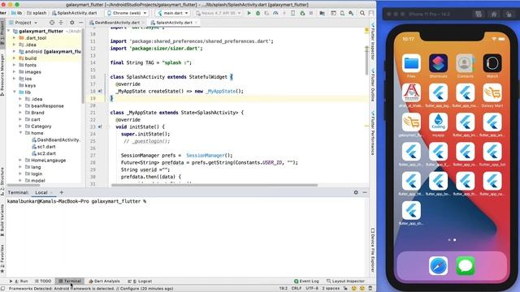
Task: Expand the Category folder
Action: [20, 127]
